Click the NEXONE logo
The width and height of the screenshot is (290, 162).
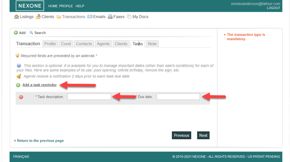pyautogui.click(x=30, y=6)
